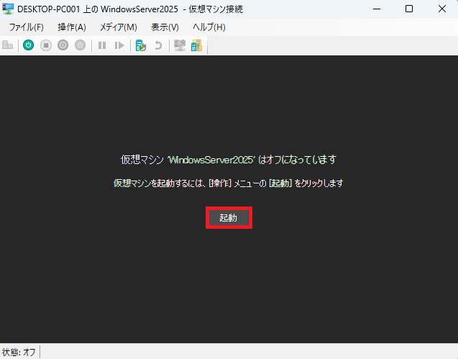
Task: Click the instruction text about 操作 menu
Action: (229, 183)
